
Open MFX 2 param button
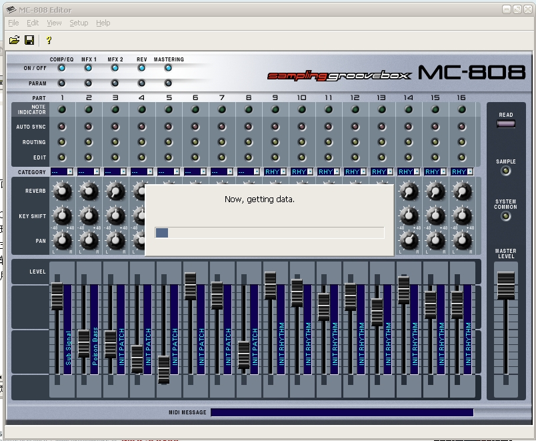(x=115, y=83)
